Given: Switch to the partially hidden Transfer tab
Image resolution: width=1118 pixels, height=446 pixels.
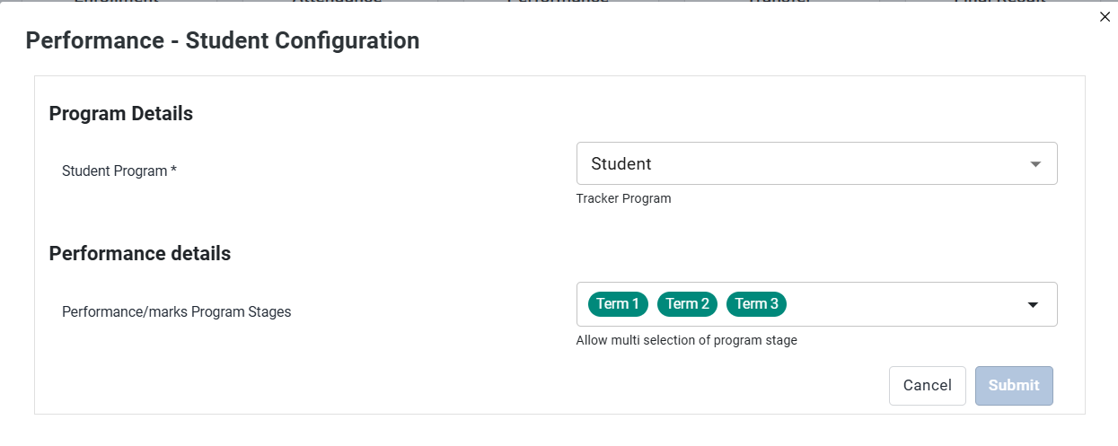Looking at the screenshot, I should tap(779, 2).
